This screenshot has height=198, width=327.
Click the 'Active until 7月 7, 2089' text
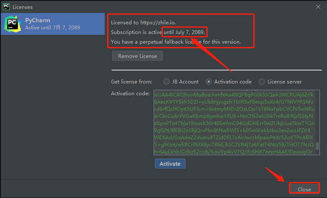(53, 28)
